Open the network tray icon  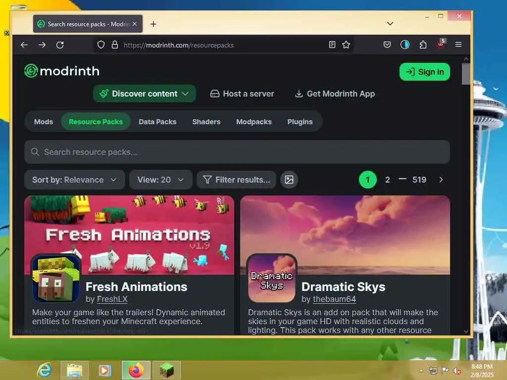[x=433, y=371]
